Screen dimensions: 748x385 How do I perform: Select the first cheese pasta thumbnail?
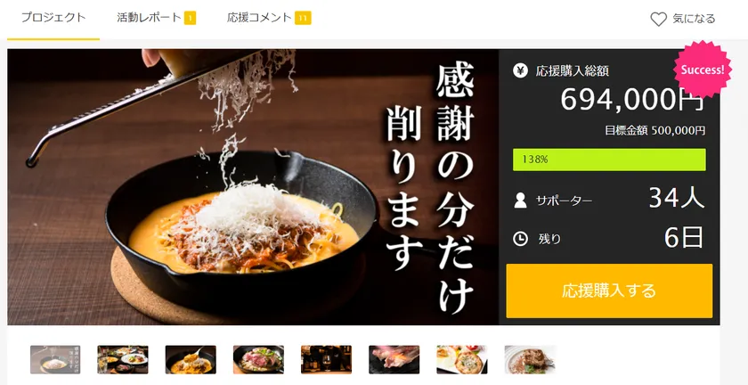pos(55,360)
